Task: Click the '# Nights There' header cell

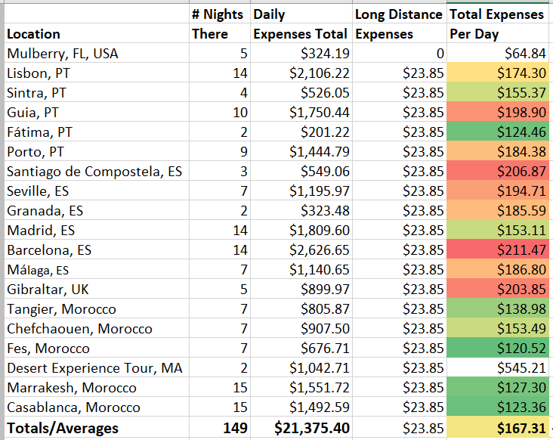Action: pos(219,24)
